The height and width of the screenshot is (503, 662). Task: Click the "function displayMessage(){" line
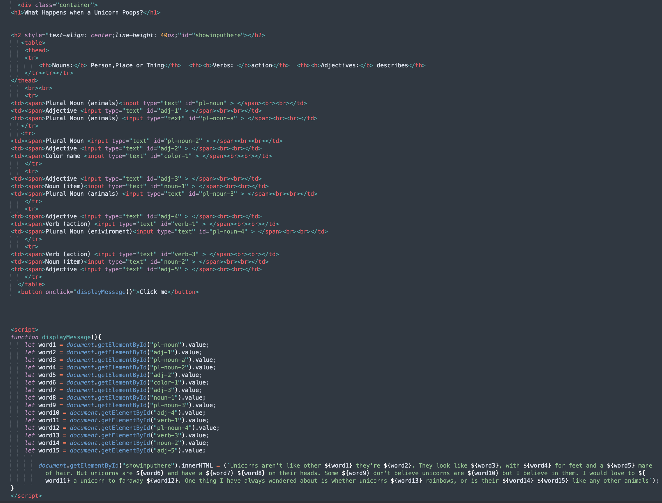point(56,337)
